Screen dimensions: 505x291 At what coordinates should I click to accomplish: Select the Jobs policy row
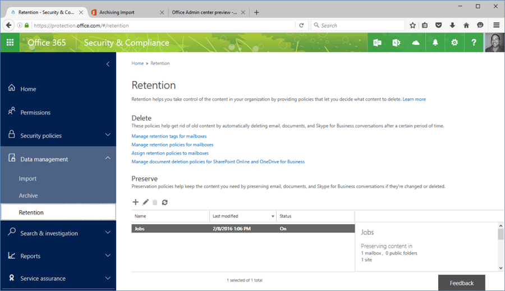243,229
